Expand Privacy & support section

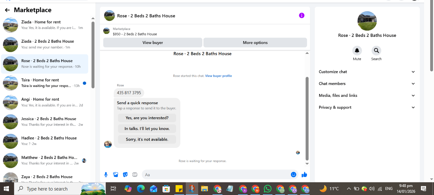click(x=367, y=107)
